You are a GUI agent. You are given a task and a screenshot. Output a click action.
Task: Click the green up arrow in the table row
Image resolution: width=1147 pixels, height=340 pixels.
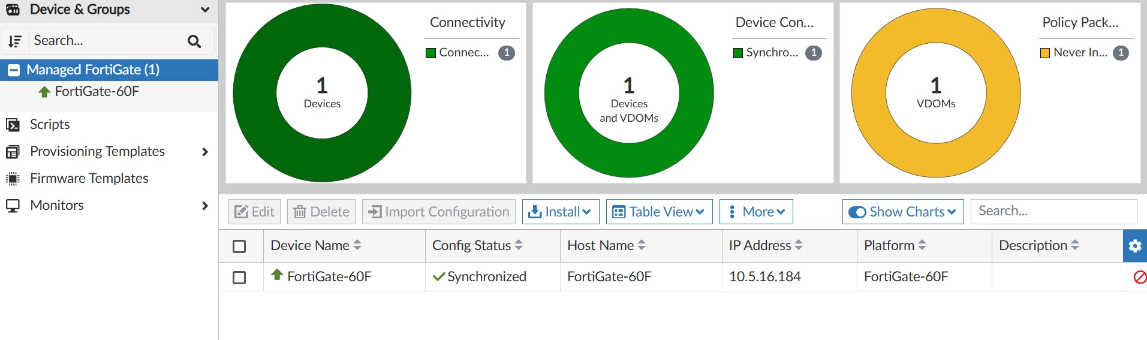[x=277, y=275]
